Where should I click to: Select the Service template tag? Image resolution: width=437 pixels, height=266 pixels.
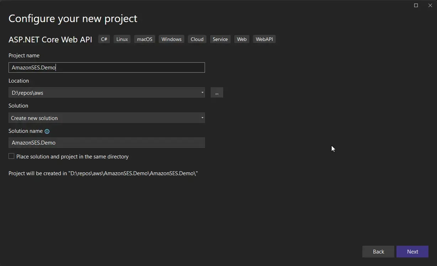tap(220, 39)
